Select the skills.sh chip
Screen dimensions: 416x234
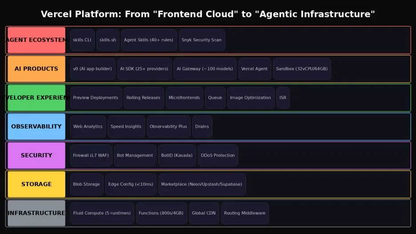108,40
